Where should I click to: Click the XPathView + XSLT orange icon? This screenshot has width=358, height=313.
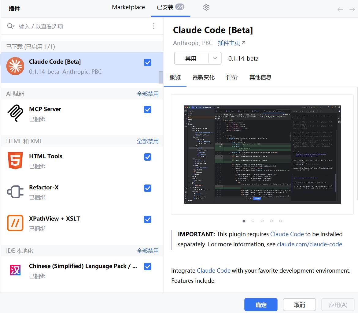15,223
